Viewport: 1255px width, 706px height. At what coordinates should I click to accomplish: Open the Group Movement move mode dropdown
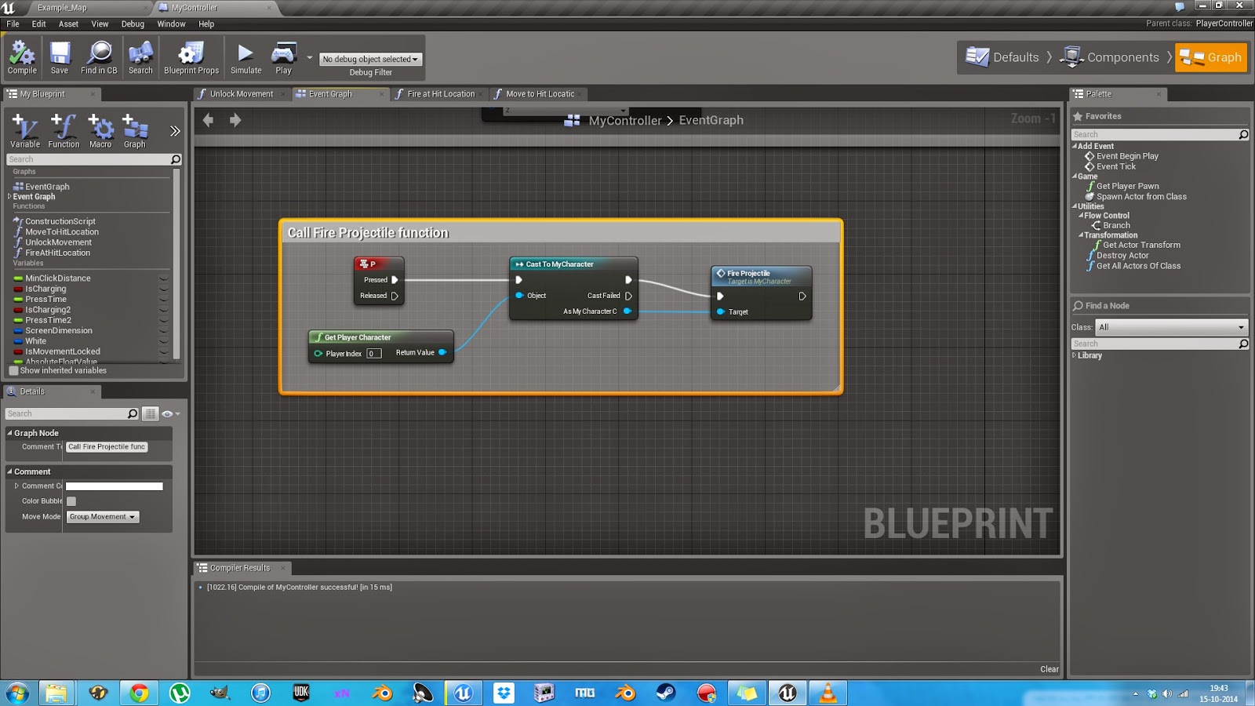pyautogui.click(x=102, y=516)
